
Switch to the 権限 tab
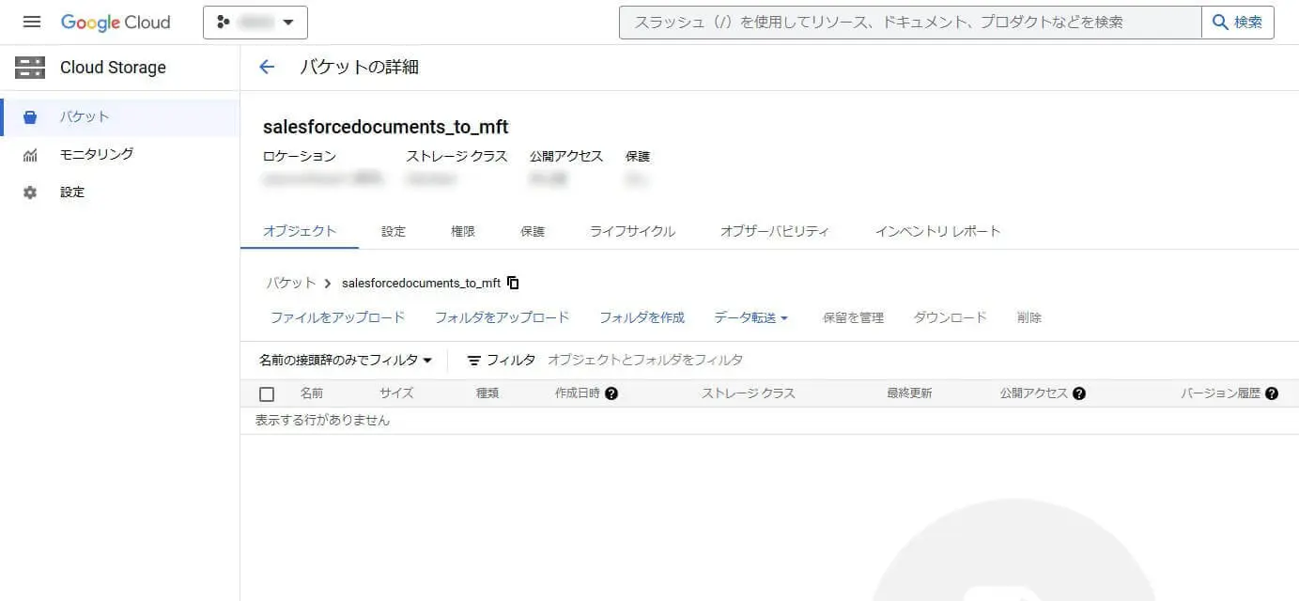[463, 231]
